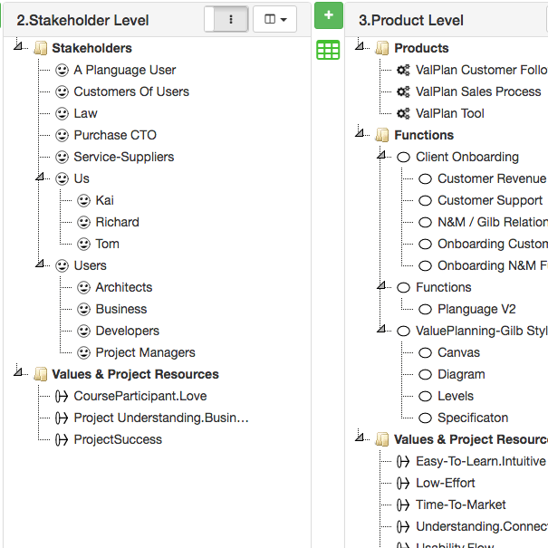Select the Specificaton function item
This screenshot has width=548, height=548.
click(x=473, y=418)
